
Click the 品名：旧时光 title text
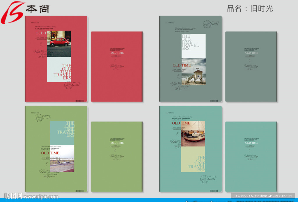tap(250, 8)
